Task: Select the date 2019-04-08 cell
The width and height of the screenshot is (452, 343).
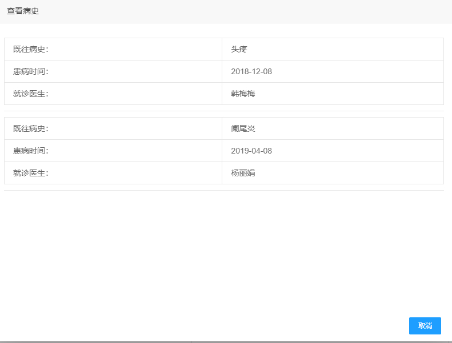Action: click(251, 151)
